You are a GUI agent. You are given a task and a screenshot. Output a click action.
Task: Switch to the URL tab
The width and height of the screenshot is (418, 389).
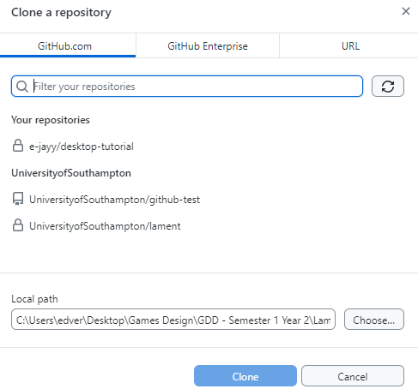(x=350, y=45)
